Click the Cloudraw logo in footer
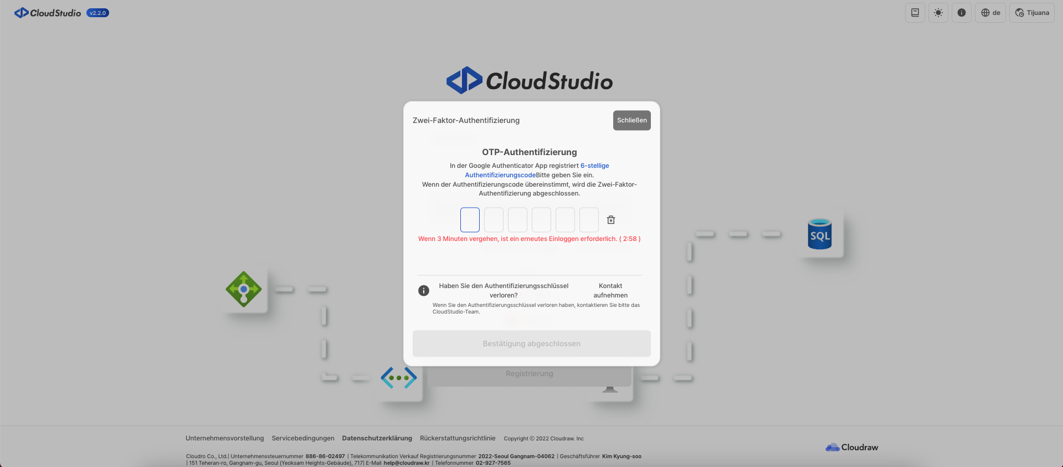The image size is (1063, 467). tap(851, 447)
